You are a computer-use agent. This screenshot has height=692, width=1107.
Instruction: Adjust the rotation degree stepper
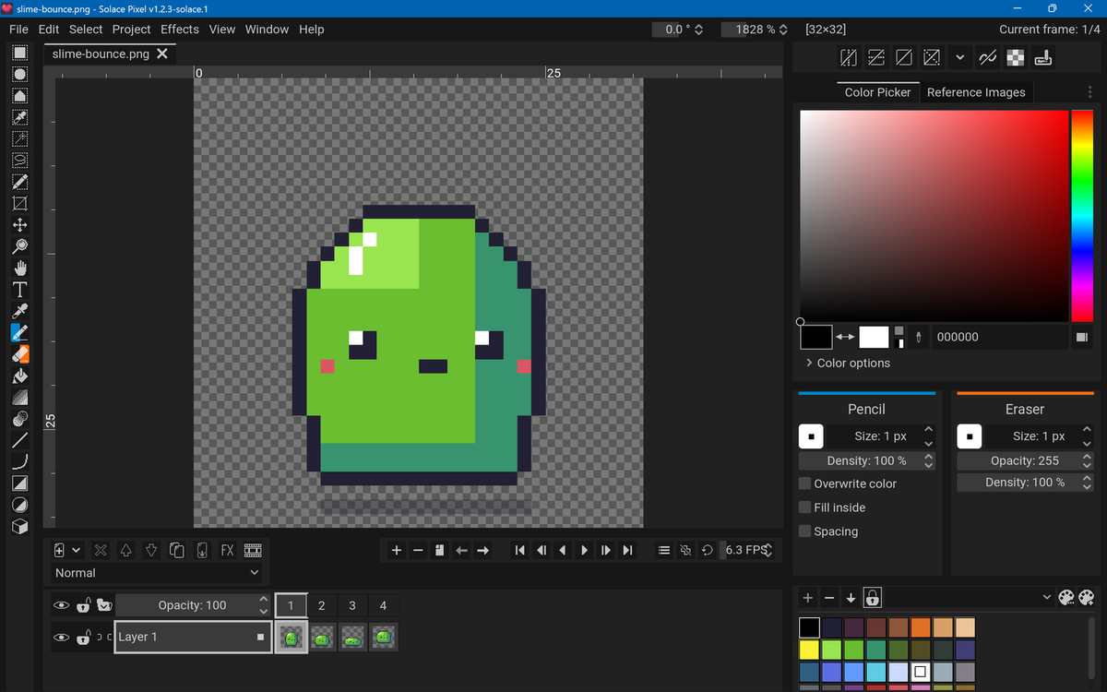tap(698, 30)
